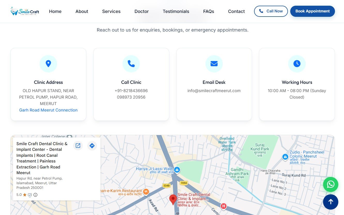The height and width of the screenshot is (215, 344).
Task: Click the Shan-e-Karim Restaurant marker icon
Action: 146,192
